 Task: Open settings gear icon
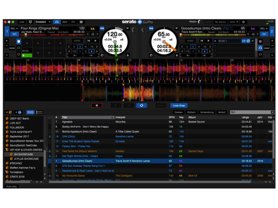244,22
